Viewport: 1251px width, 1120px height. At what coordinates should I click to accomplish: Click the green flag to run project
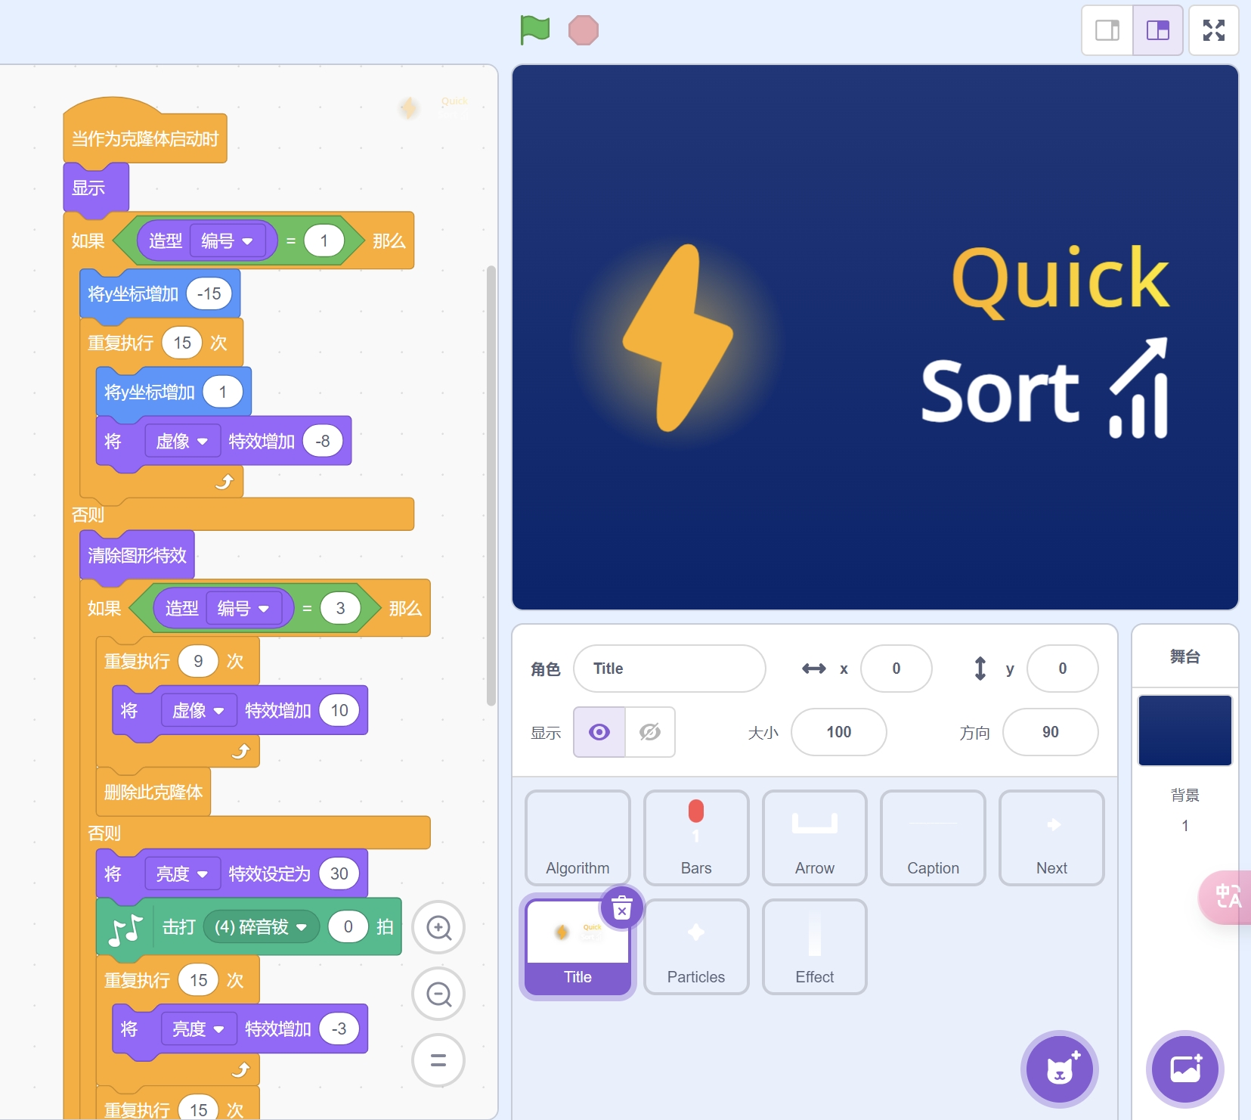(535, 30)
